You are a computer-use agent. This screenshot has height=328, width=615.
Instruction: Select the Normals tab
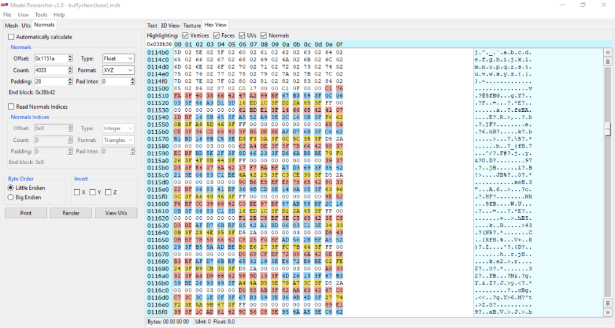(x=44, y=25)
